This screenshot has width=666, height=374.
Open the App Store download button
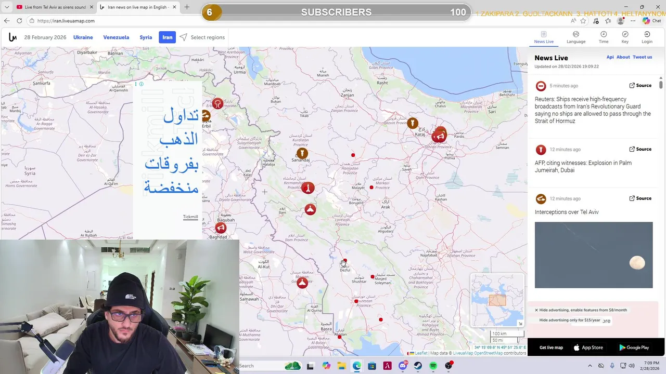tap(588, 348)
